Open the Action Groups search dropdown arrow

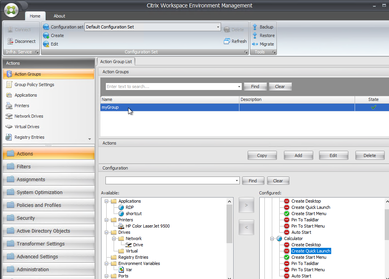point(239,87)
